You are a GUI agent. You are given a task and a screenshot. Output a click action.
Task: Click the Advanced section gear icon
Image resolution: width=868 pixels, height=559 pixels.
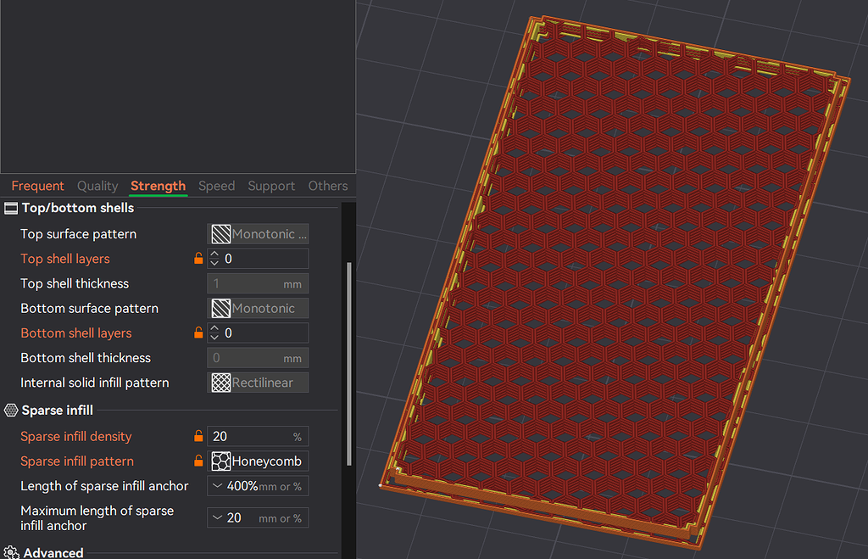[11, 552]
